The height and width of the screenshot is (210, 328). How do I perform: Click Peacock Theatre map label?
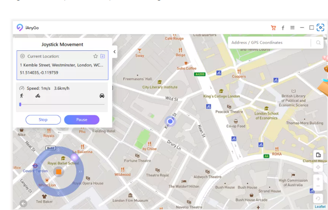pos(229,112)
